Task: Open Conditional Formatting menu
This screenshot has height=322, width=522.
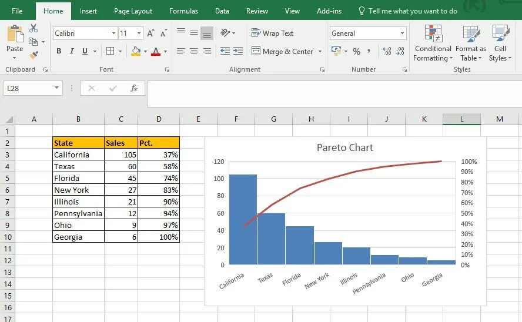Action: 433,43
